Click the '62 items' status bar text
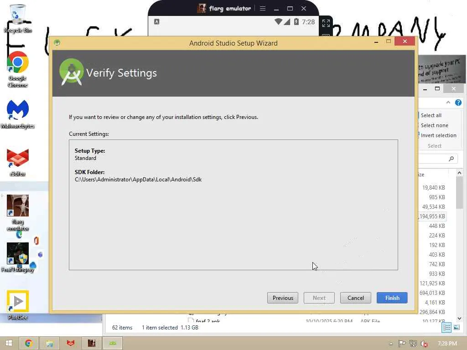Image resolution: width=467 pixels, height=350 pixels. point(122,328)
